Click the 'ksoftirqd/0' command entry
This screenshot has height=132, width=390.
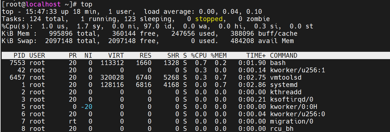(292, 99)
